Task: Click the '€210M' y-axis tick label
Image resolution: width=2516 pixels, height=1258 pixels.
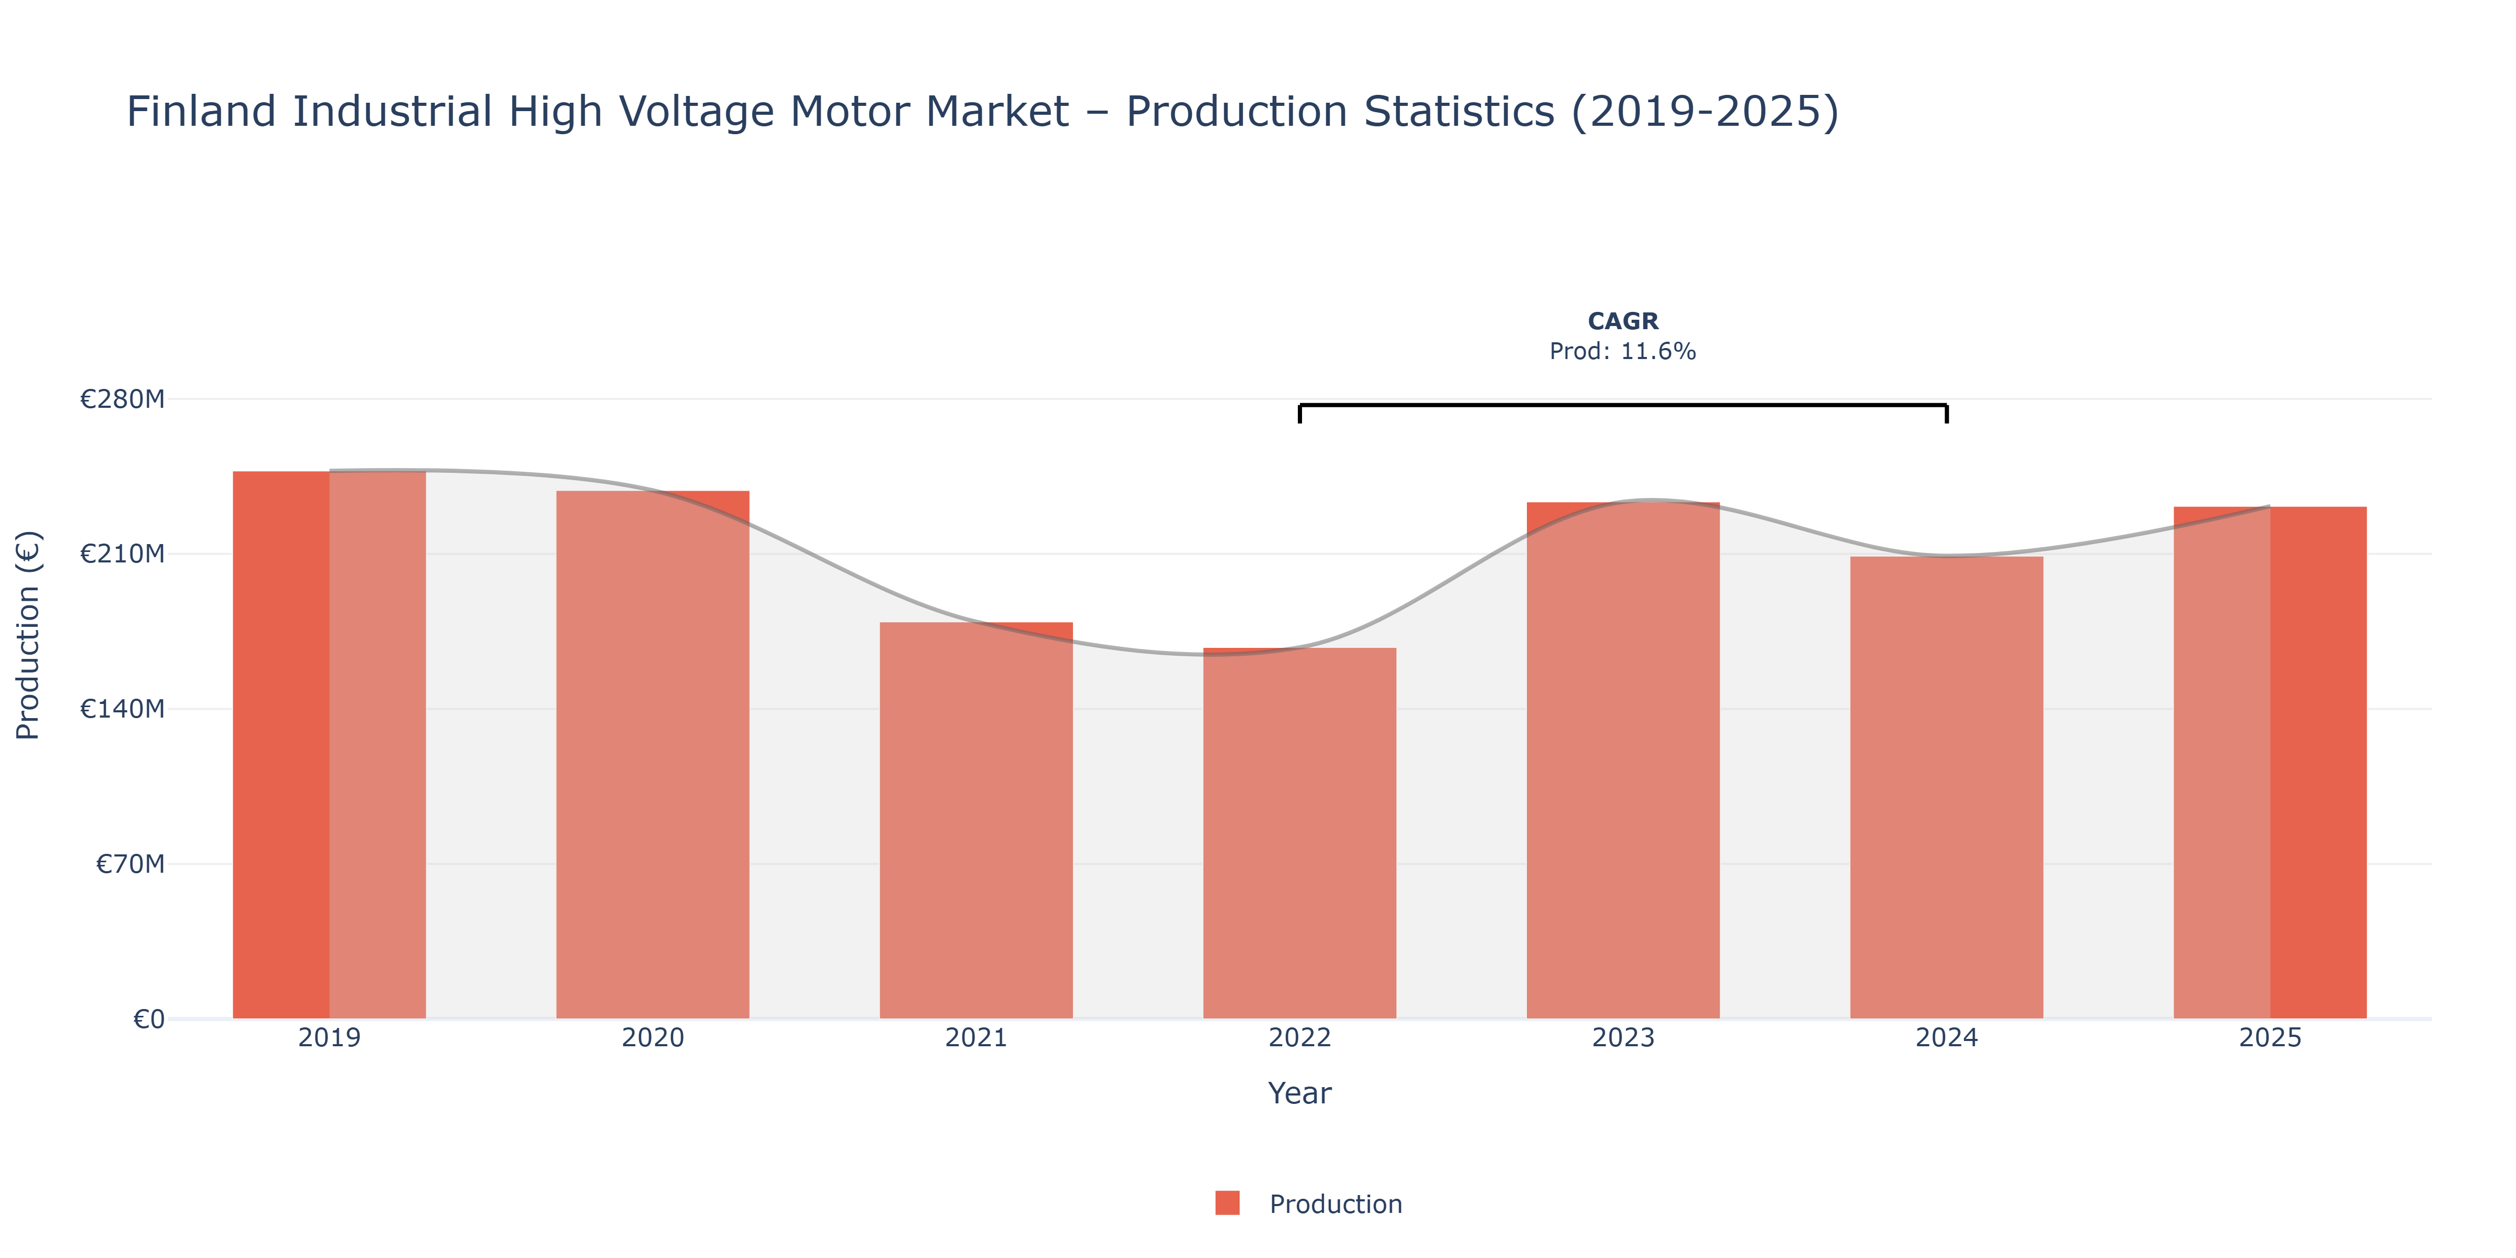Action: pyautogui.click(x=122, y=554)
